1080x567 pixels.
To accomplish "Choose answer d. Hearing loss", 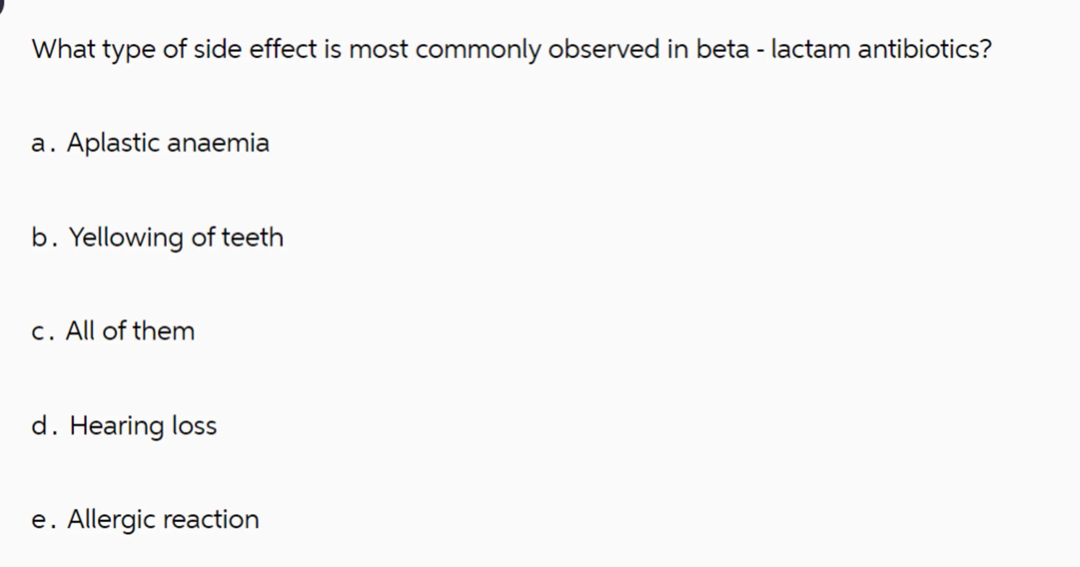I will pyautogui.click(x=143, y=425).
